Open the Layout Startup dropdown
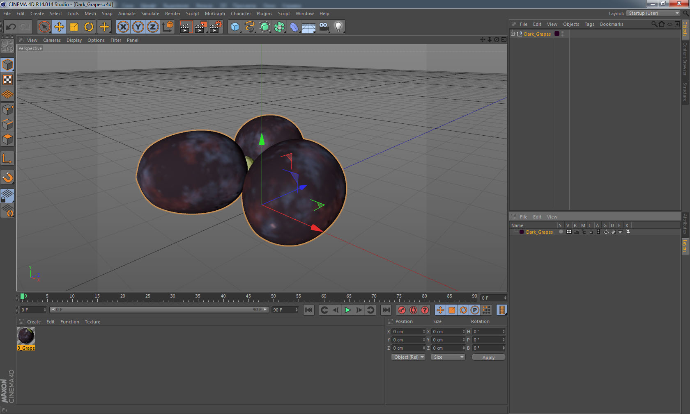The height and width of the screenshot is (414, 690). (x=653, y=13)
